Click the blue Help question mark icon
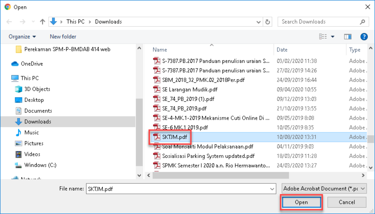 pyautogui.click(x=363, y=37)
